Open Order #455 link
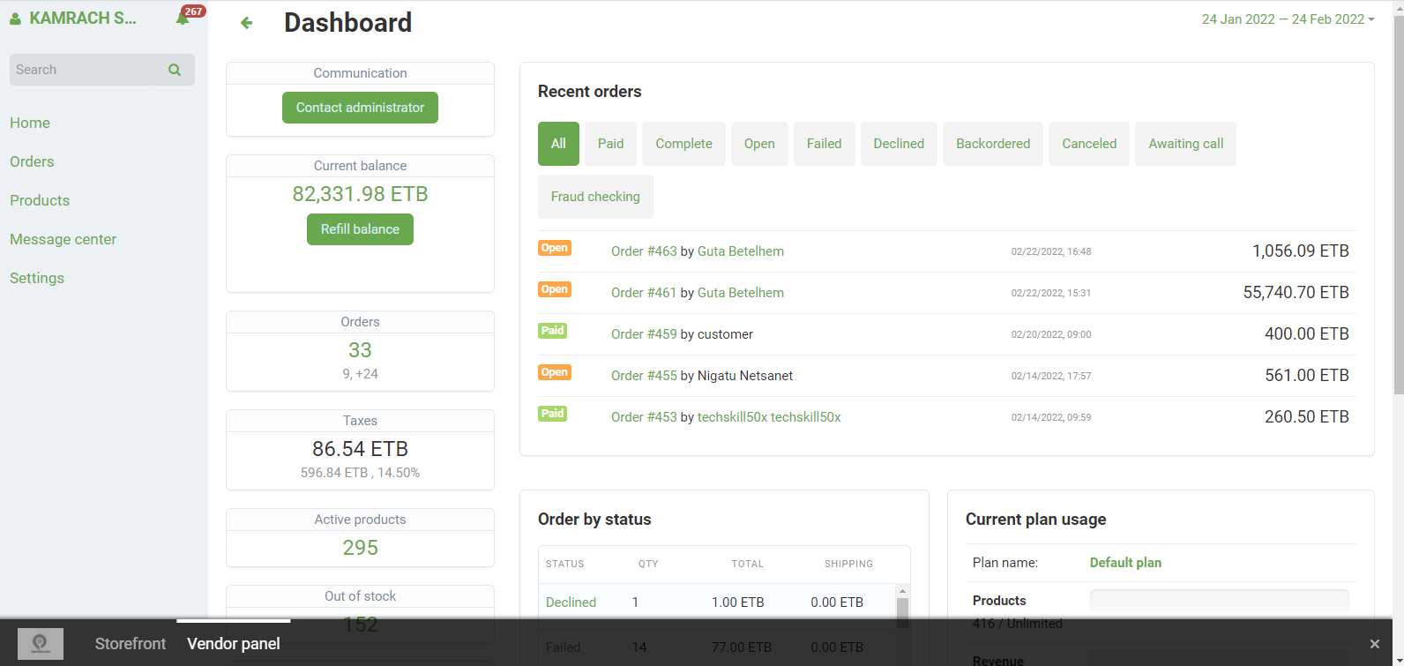The image size is (1404, 666). point(644,376)
